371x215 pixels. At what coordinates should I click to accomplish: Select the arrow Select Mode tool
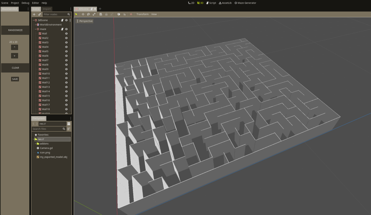click(x=76, y=14)
